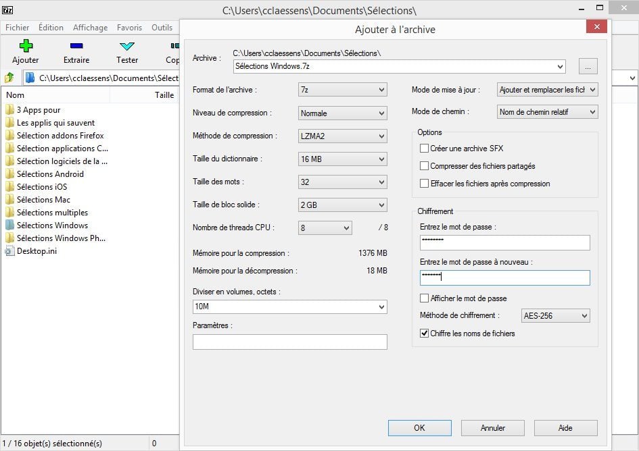Click the Annuler button
This screenshot has height=451, width=639.
(493, 428)
